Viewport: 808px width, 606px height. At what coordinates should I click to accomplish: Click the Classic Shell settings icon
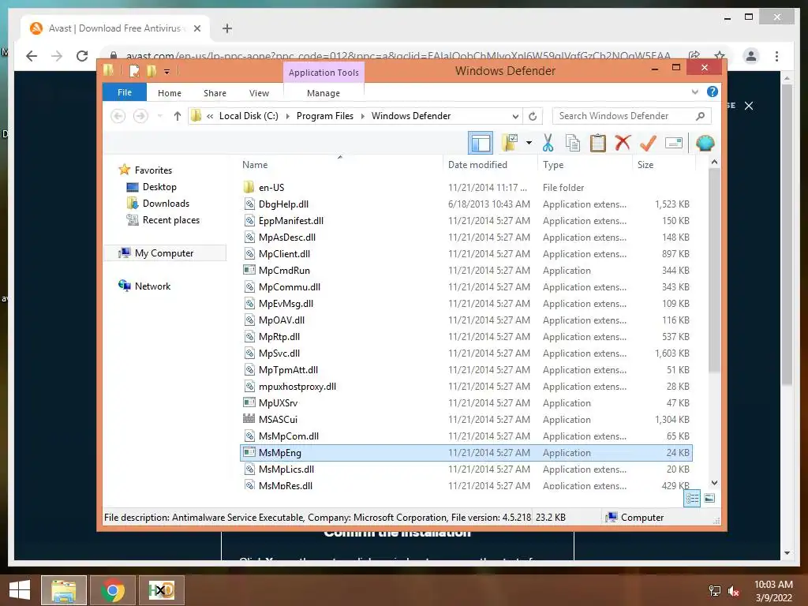(x=705, y=143)
